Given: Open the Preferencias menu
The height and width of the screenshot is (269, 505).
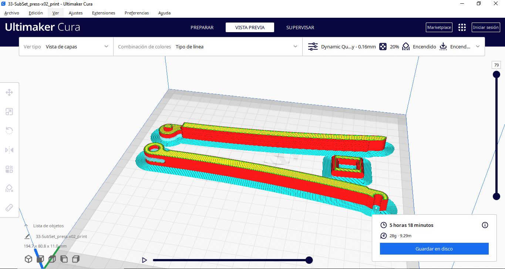Looking at the screenshot, I should (137, 13).
